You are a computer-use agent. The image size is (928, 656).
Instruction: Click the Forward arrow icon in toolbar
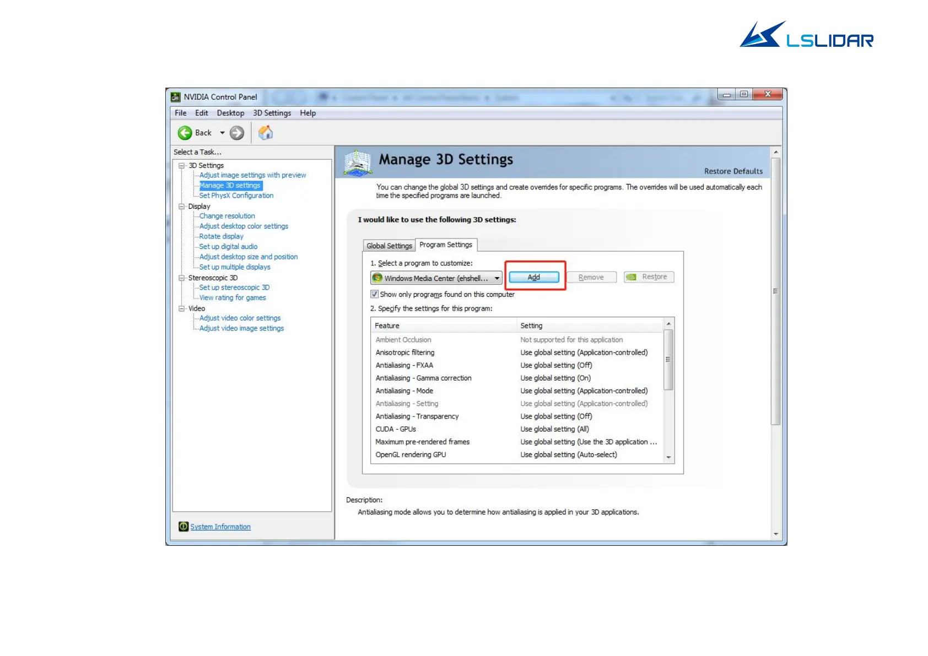237,133
